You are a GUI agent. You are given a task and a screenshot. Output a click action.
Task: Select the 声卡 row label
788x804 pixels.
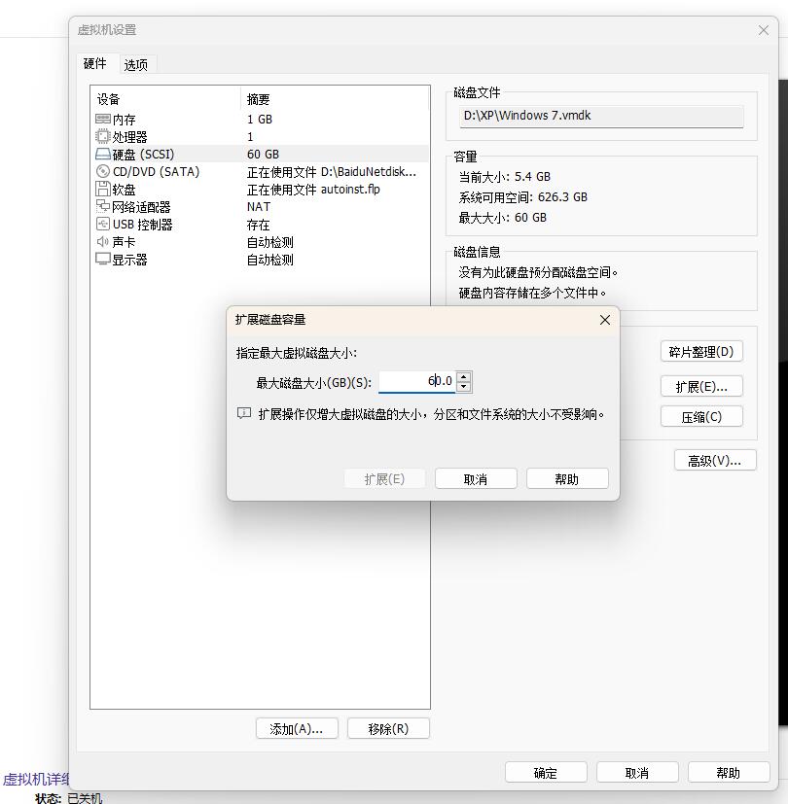(125, 242)
